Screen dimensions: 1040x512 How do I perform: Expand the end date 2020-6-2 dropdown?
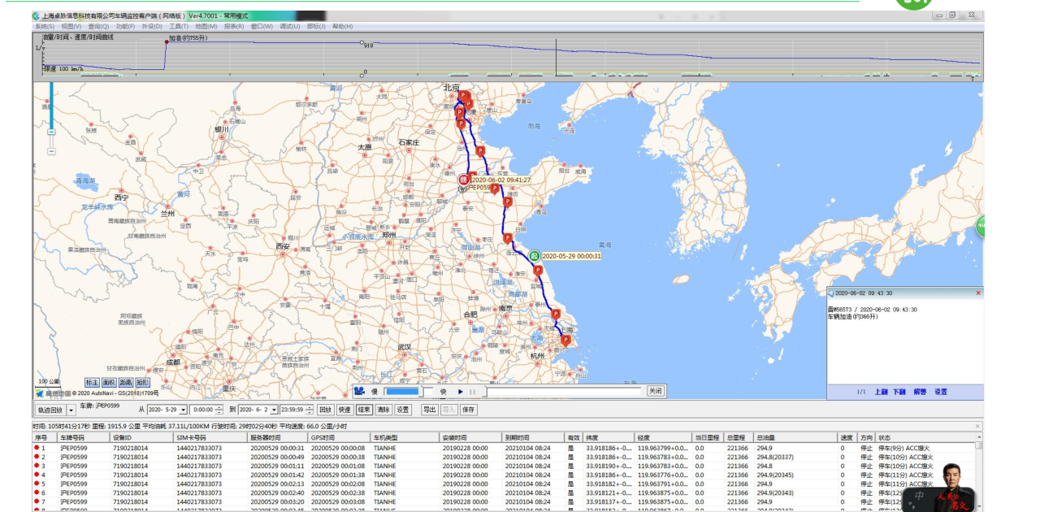point(273,410)
